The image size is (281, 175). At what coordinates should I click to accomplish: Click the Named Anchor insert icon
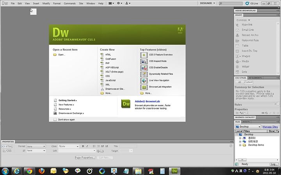(237, 35)
